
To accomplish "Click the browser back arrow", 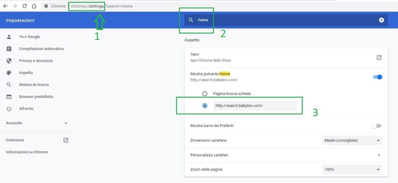I will 5,6.
